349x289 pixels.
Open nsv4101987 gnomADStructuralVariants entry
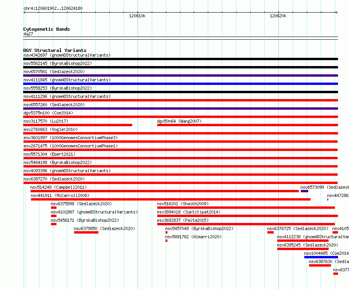point(94,212)
